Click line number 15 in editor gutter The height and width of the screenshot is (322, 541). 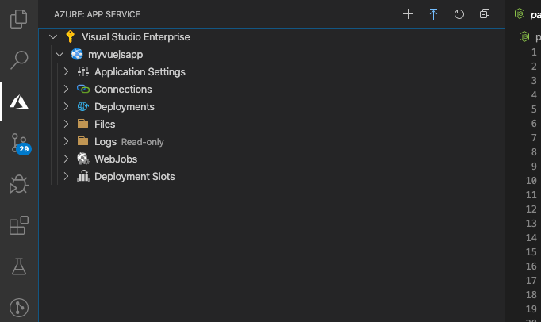pos(531,252)
